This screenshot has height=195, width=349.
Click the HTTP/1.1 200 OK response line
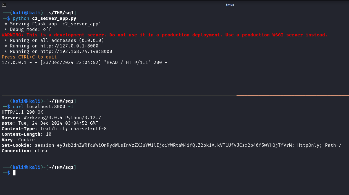[x=22, y=112]
